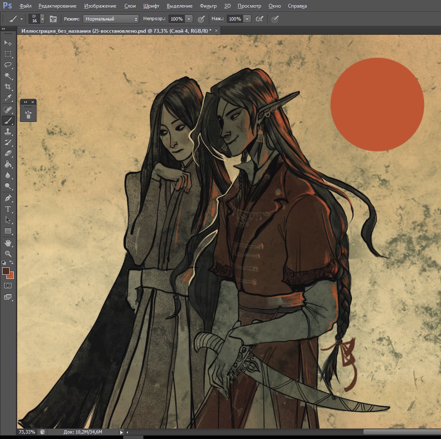
Task: Open the Непрозр. opacity slider arrow
Action: [x=189, y=19]
